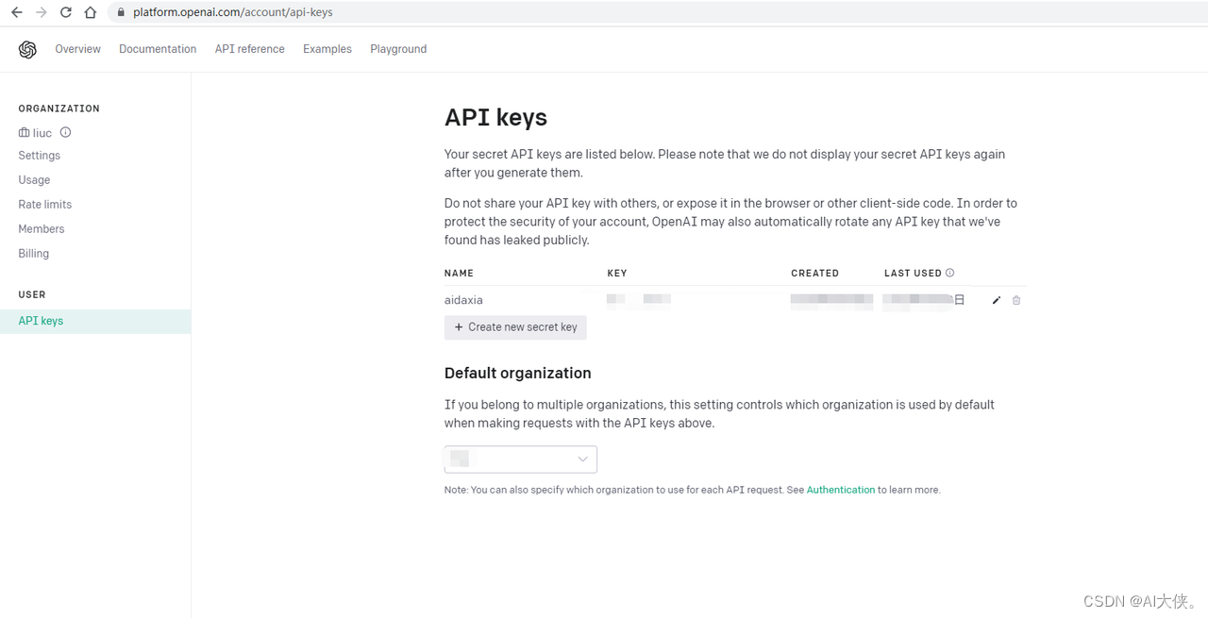Viewport: 1208px width, 618px height.
Task: Open the API reference nav item
Action: click(249, 49)
